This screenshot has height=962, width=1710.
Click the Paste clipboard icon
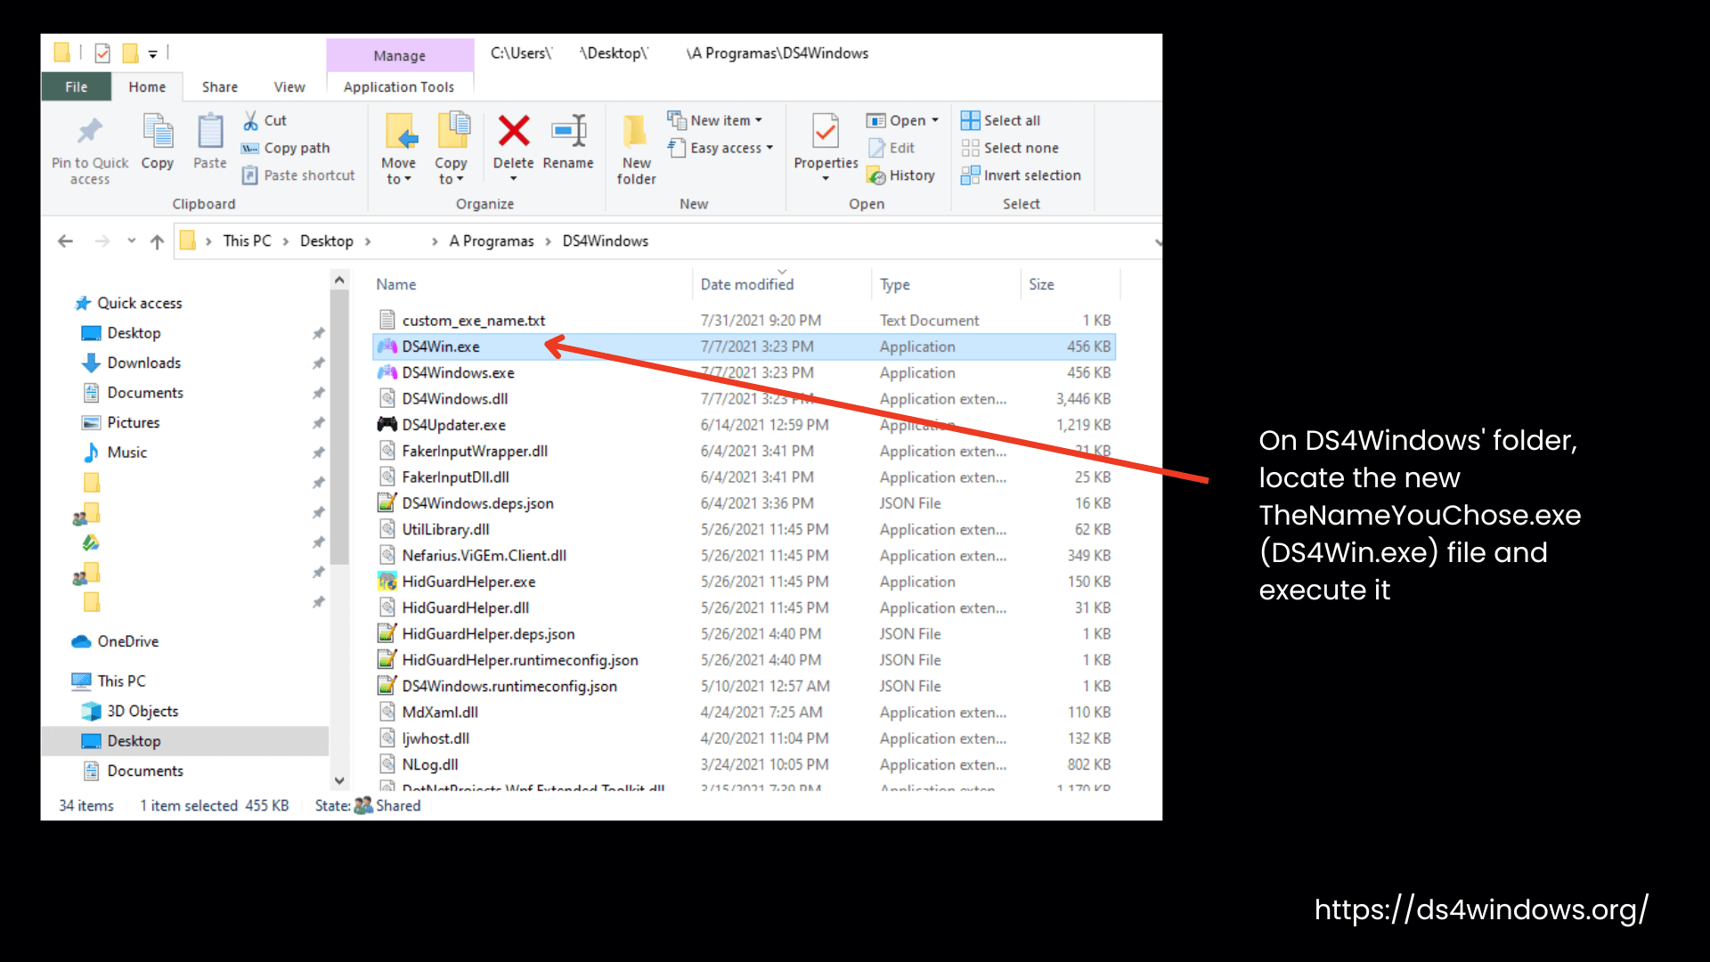210,132
